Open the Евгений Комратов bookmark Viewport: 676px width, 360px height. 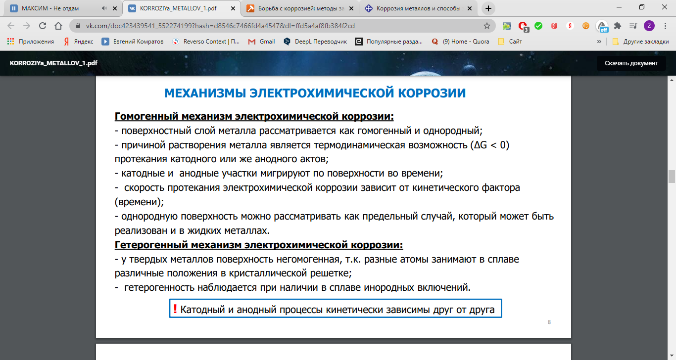[x=133, y=42]
